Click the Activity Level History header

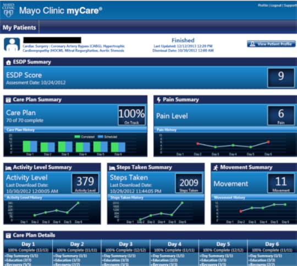(x=52, y=198)
